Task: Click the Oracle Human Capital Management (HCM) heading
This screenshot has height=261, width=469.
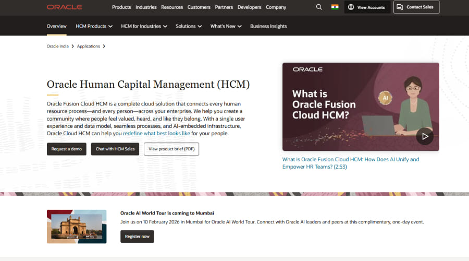Action: tap(148, 84)
